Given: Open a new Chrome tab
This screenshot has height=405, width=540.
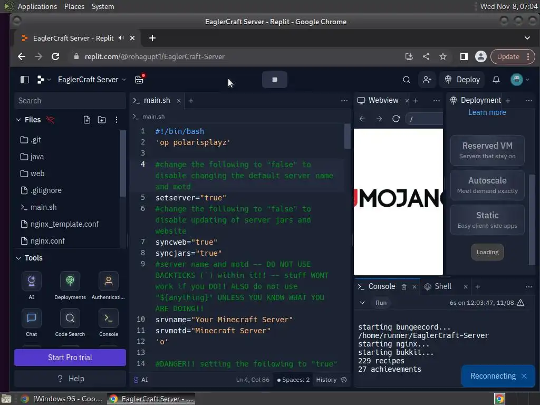Looking at the screenshot, I should (152, 38).
